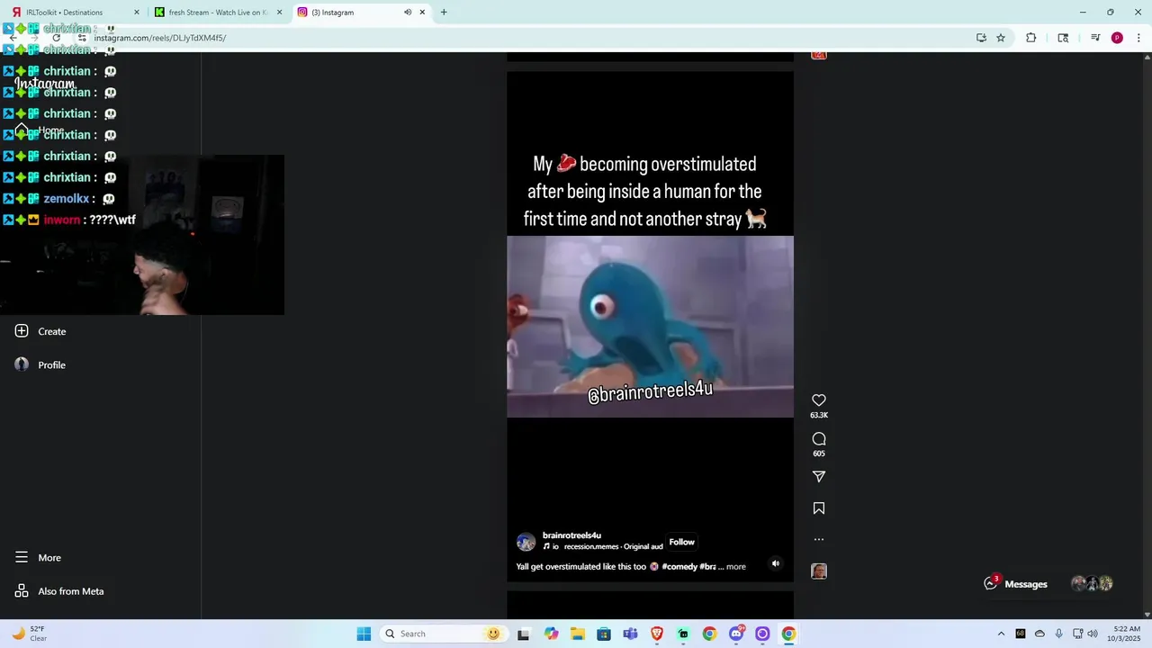Expand the caption with 'more'
Image resolution: width=1152 pixels, height=648 pixels.
coord(736,567)
